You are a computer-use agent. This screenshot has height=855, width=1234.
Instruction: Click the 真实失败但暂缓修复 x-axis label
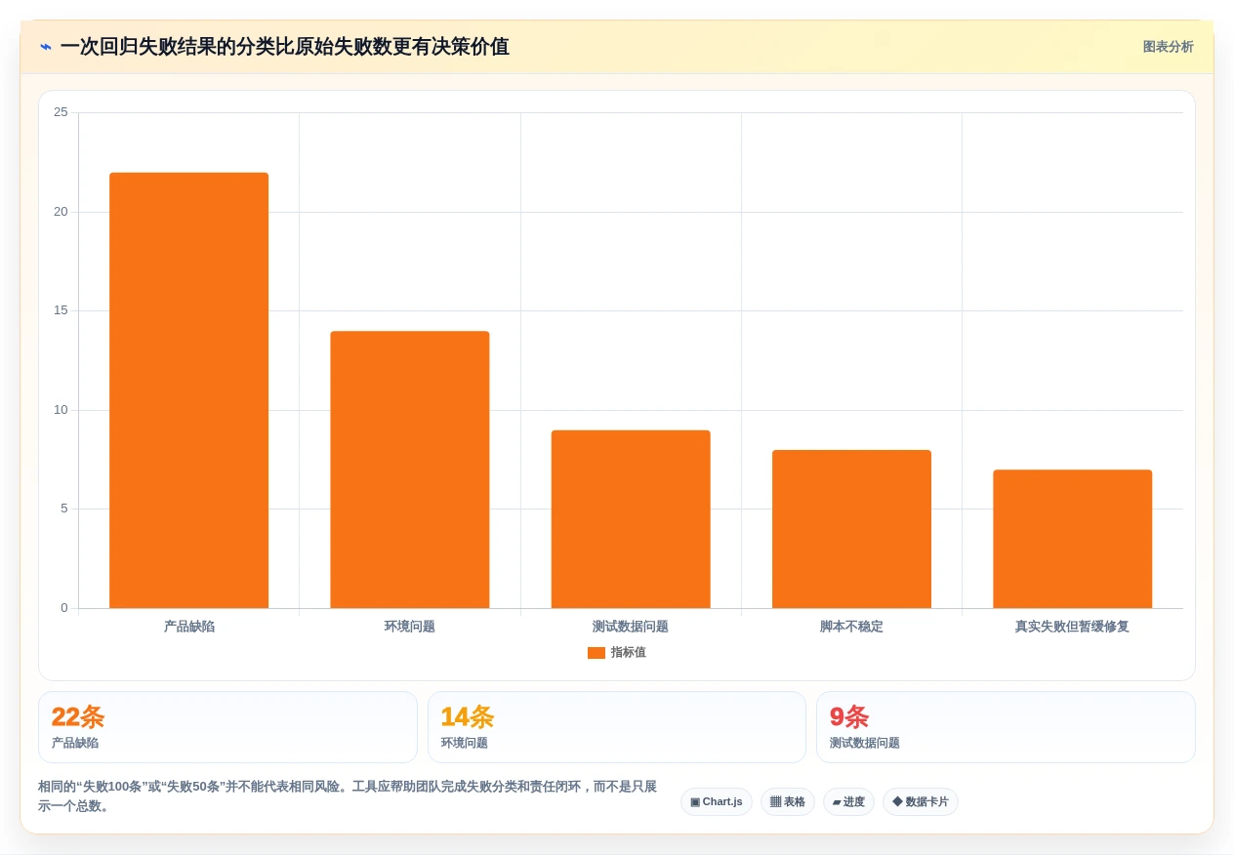click(1072, 627)
